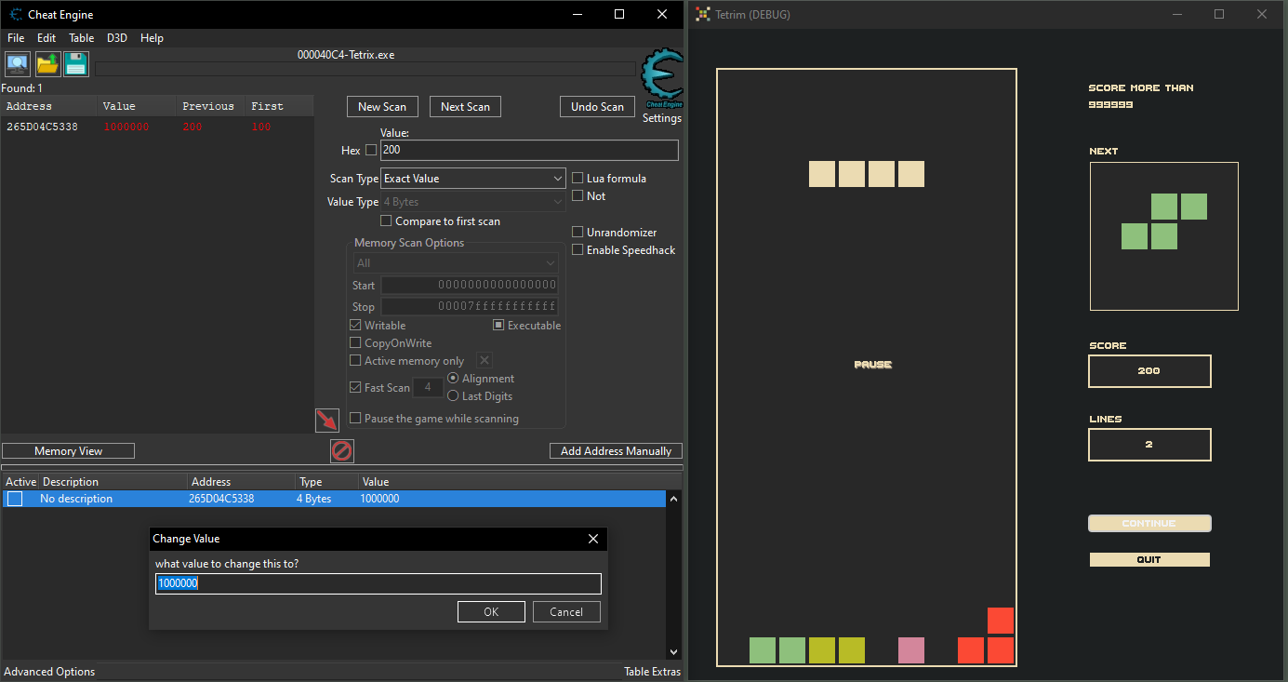This screenshot has height=682, width=1288.
Task: Expand the memory region All dropdown
Action: 456,263
